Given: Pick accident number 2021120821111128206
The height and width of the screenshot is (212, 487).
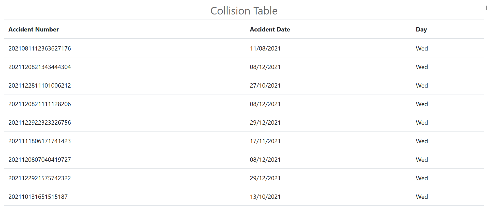Looking at the screenshot, I should point(40,104).
